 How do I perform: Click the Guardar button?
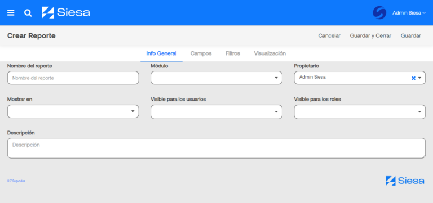410,36
